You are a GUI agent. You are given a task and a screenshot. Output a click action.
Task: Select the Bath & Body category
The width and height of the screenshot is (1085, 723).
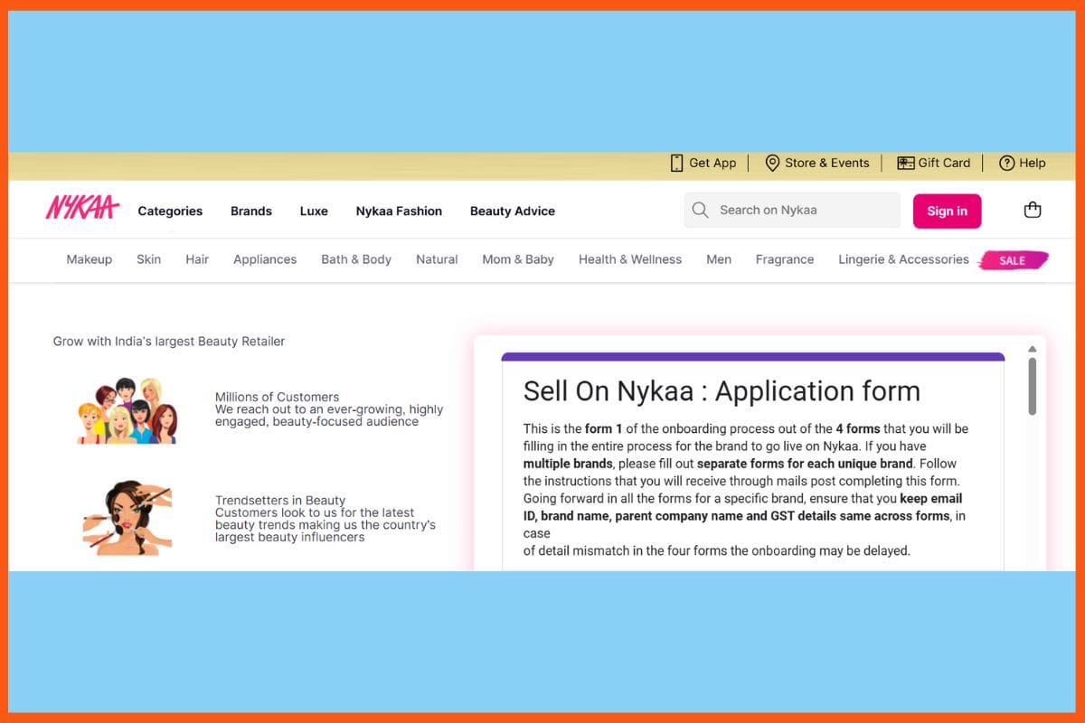(356, 259)
